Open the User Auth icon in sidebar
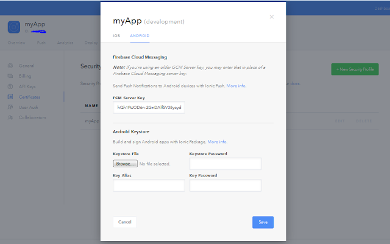The height and width of the screenshot is (244, 390). (10, 107)
